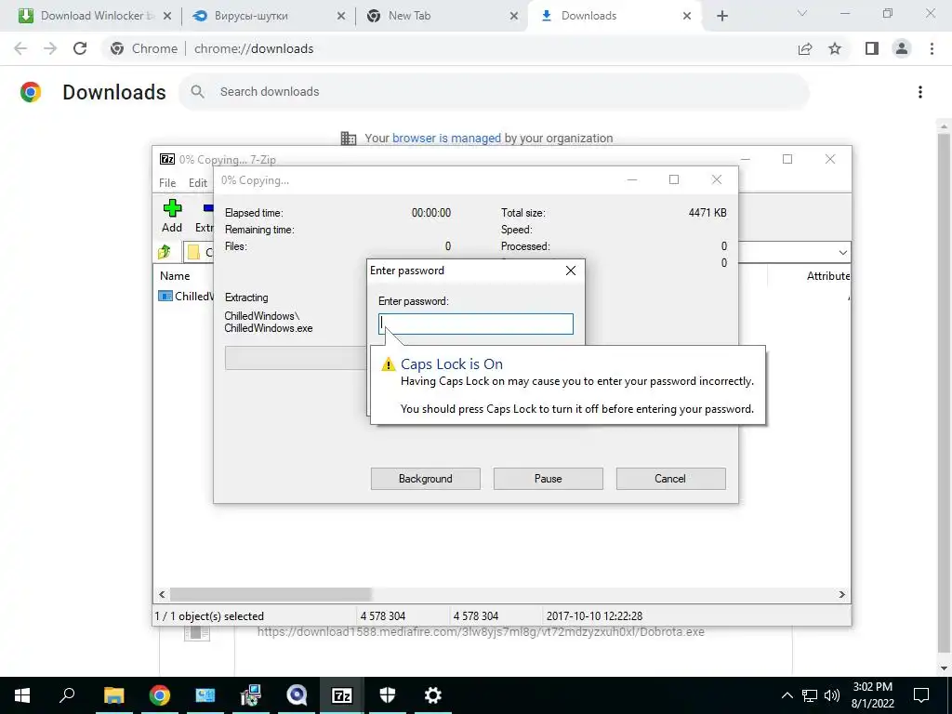Open Windows Security shield in taskbar
Viewport: 952px width, 714px height.
coord(388,695)
